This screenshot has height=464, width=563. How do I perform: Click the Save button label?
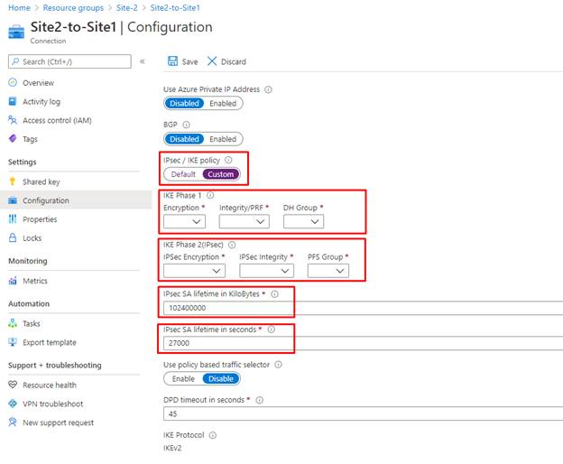tap(189, 61)
